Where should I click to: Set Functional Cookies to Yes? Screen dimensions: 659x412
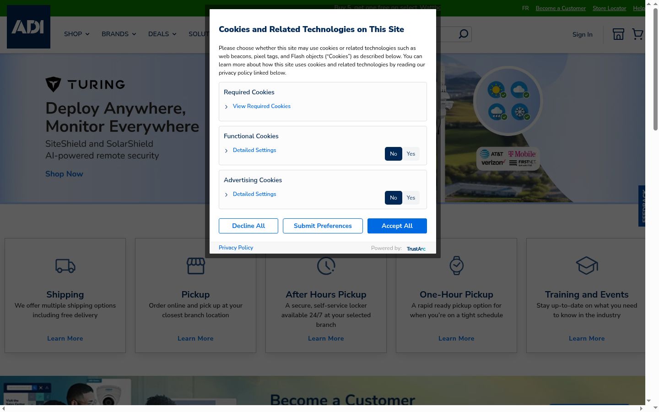tap(411, 154)
